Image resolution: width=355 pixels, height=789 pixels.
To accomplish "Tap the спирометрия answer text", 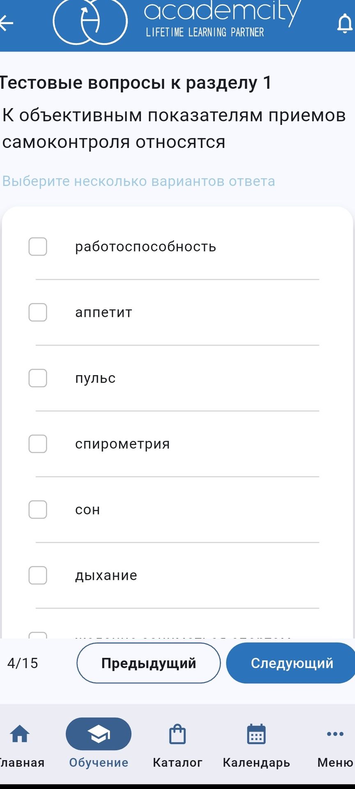I will tap(122, 444).
